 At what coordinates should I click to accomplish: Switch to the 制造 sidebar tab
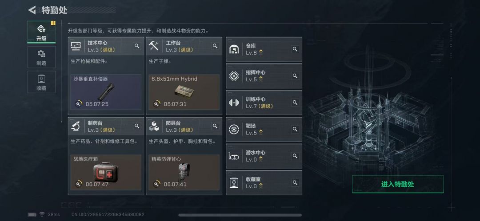(41, 57)
